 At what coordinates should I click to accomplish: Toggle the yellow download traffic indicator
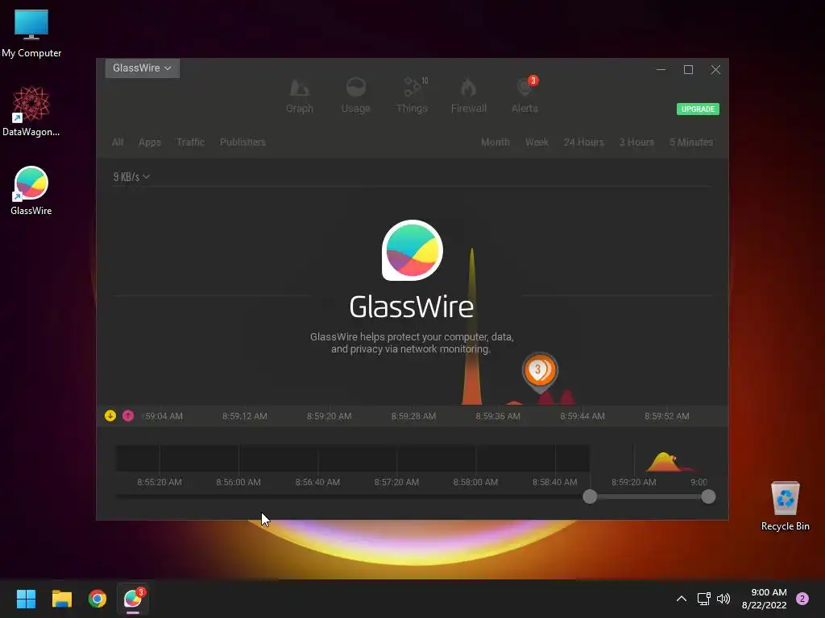coord(110,416)
